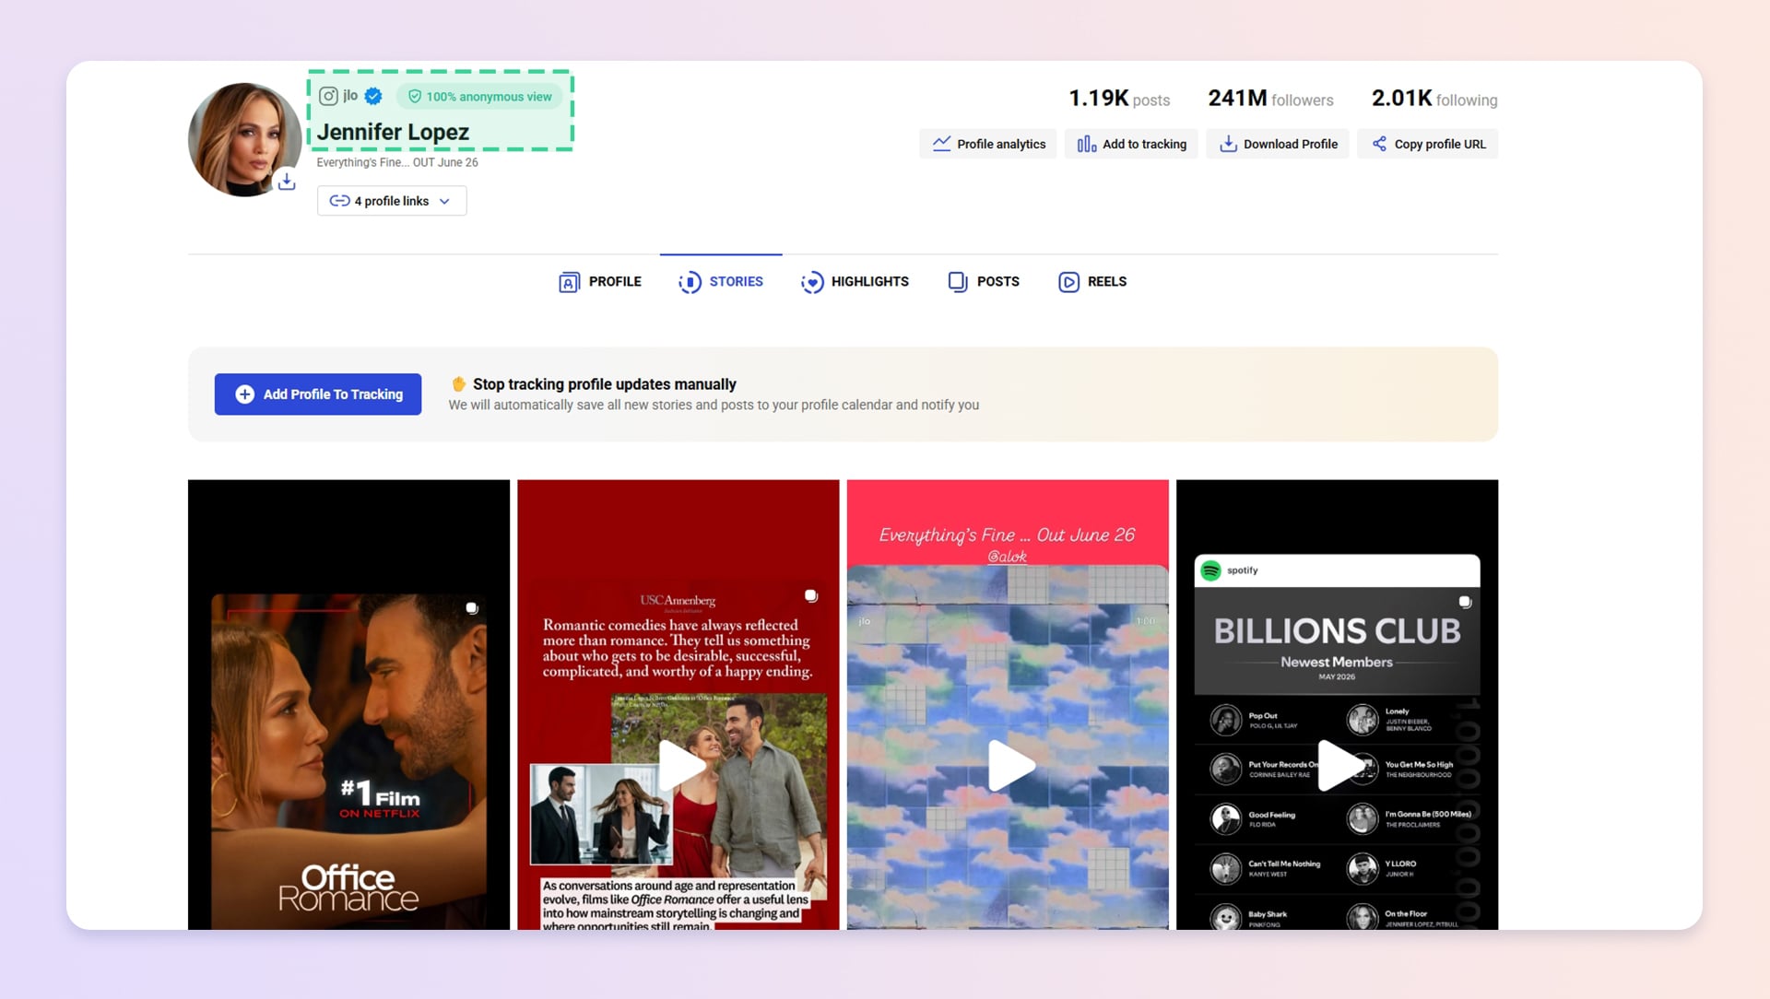The width and height of the screenshot is (1770, 999).
Task: Click Stop tracking profile updates manually heading
Action: coord(605,384)
